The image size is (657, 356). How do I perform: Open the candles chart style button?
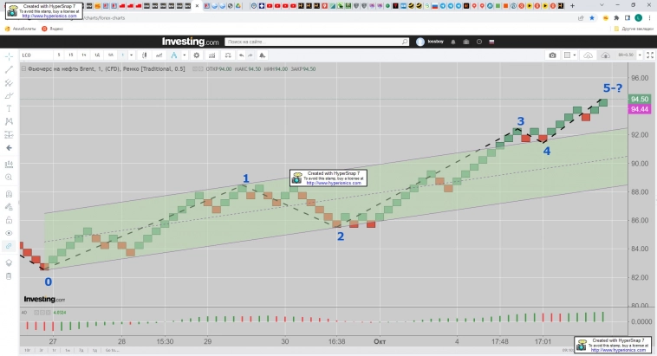(x=144, y=55)
